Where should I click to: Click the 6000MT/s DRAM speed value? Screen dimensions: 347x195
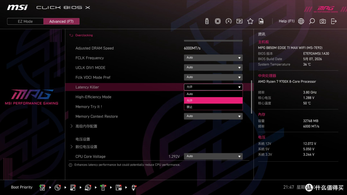coord(192,48)
